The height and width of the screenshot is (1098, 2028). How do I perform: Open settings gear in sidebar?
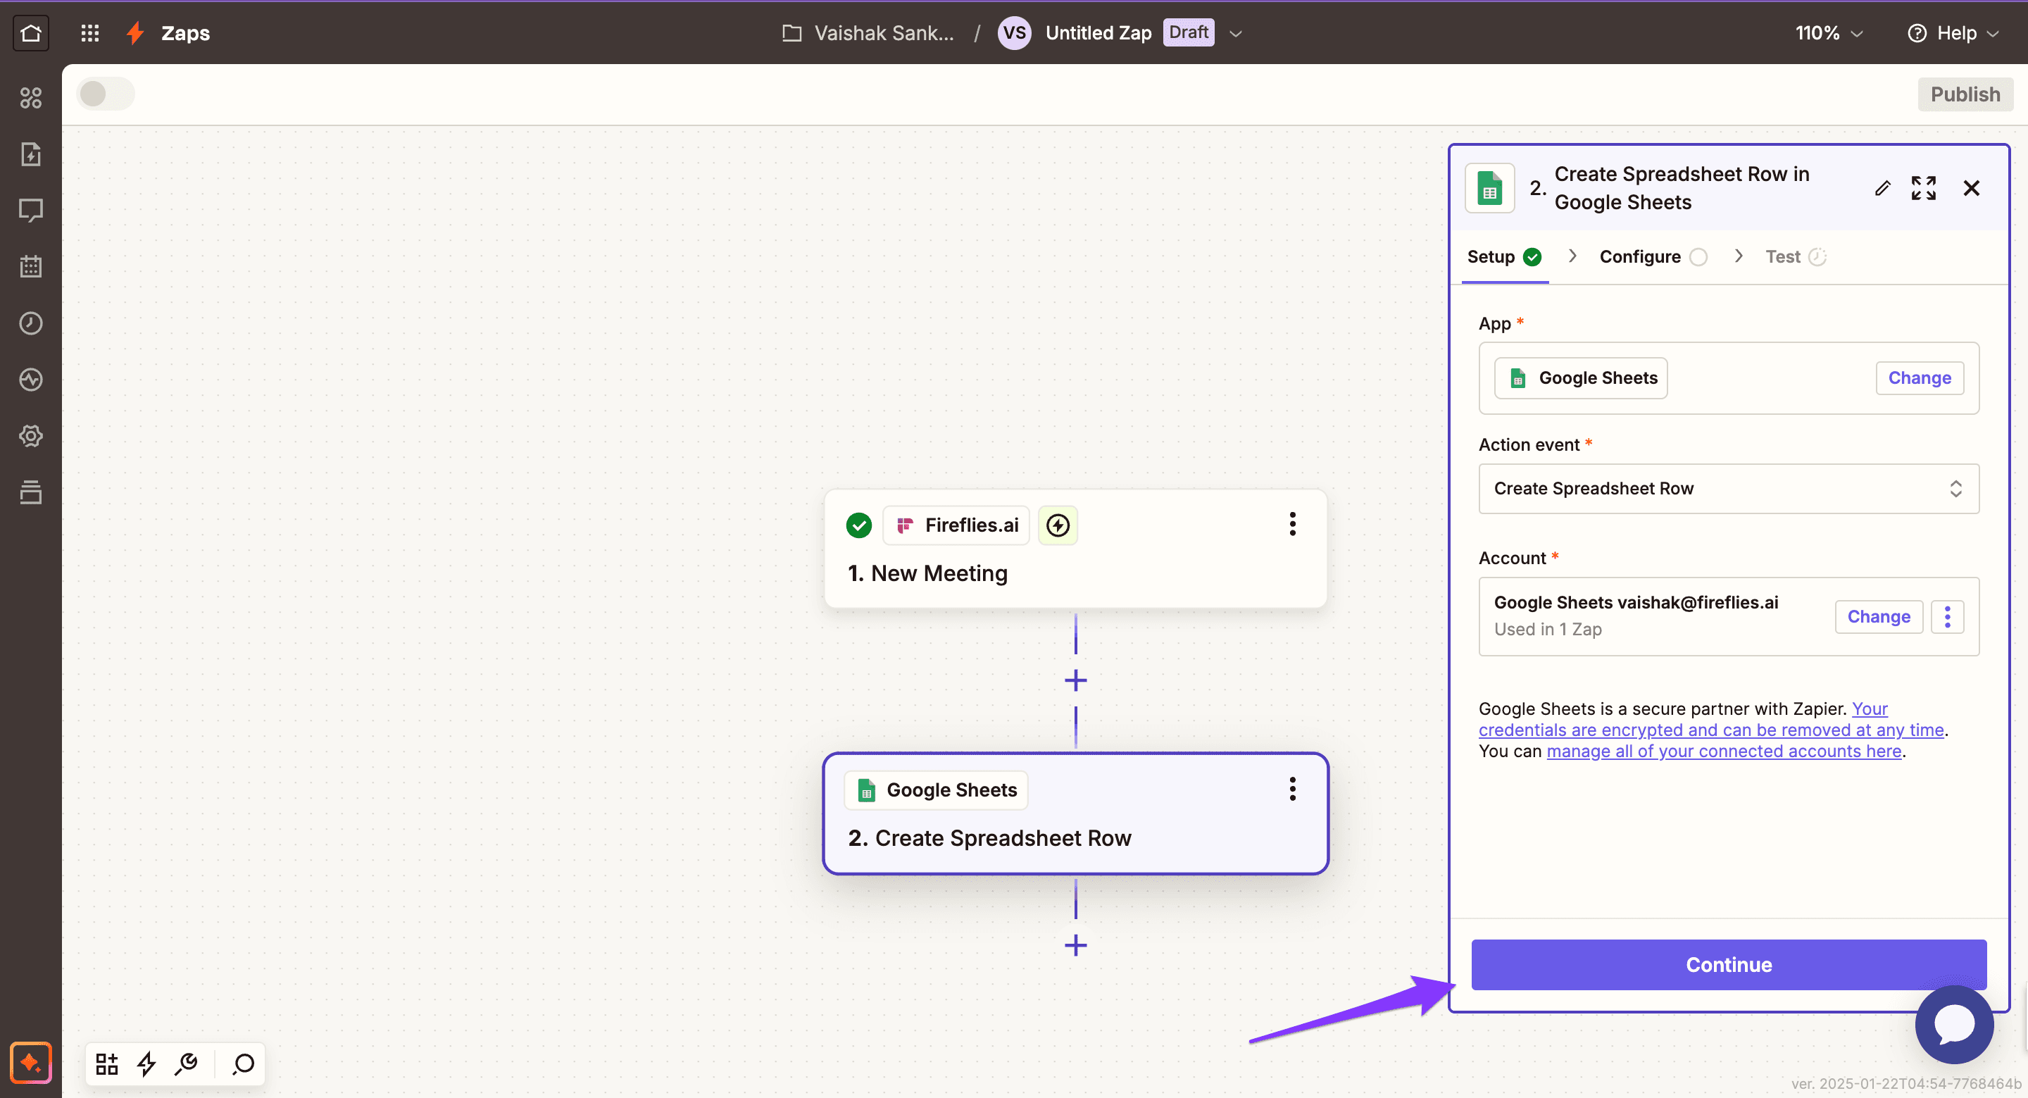[31, 435]
